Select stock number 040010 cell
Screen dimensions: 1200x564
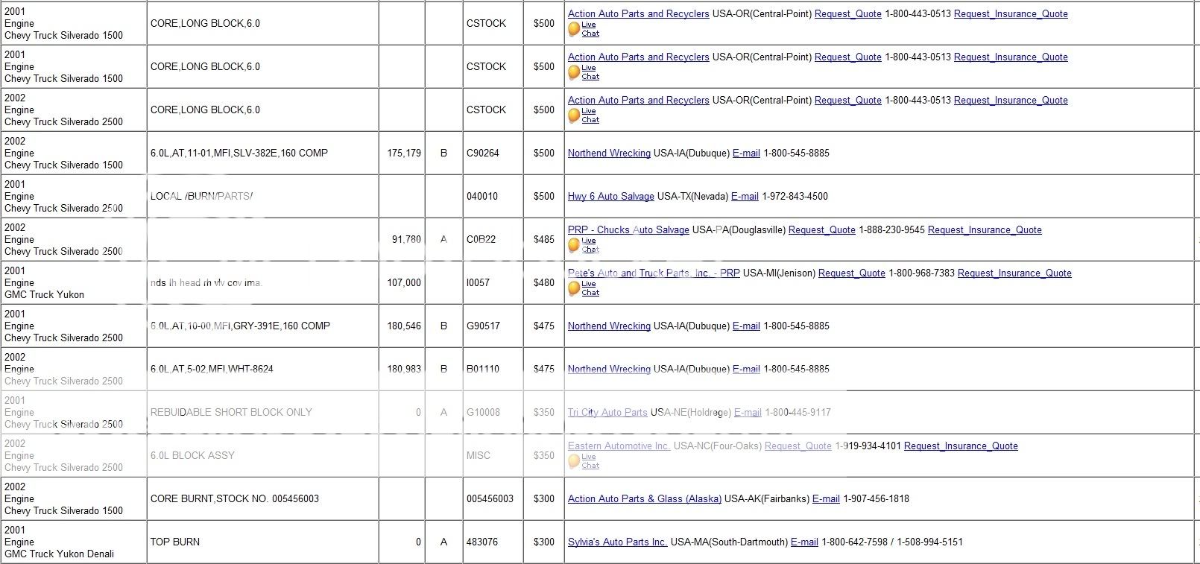pos(493,196)
